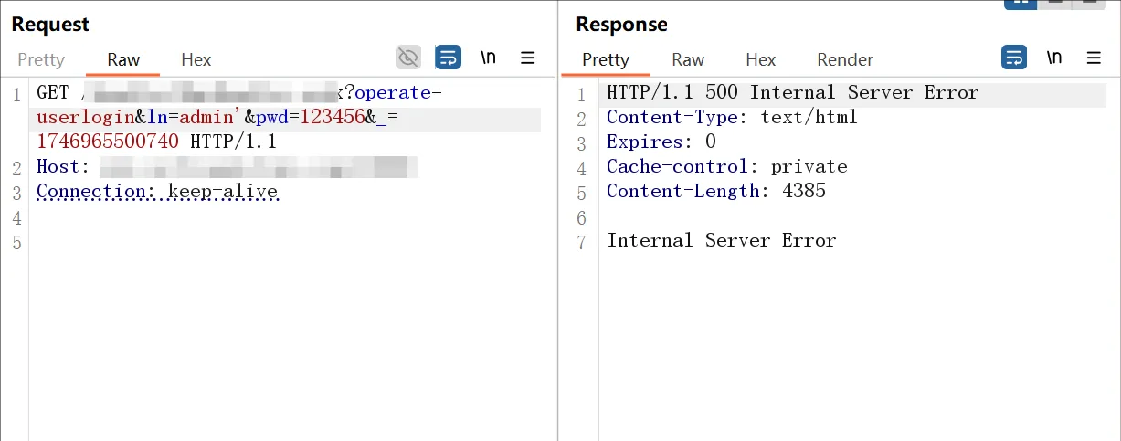Open the Response panel hamburger menu
Image resolution: width=1121 pixels, height=441 pixels.
[x=1094, y=58]
